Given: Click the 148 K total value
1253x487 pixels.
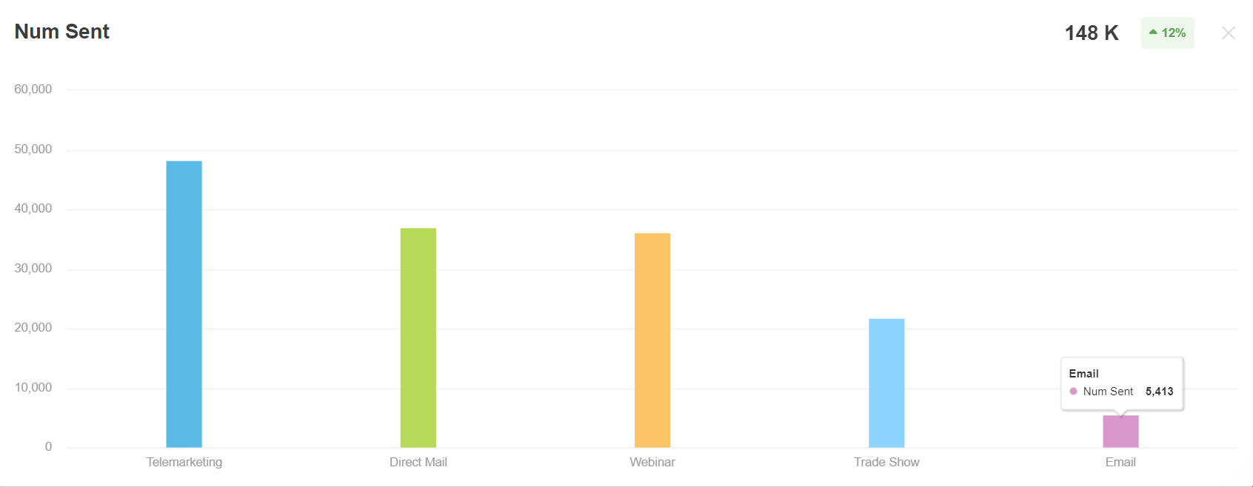Looking at the screenshot, I should (x=1092, y=33).
